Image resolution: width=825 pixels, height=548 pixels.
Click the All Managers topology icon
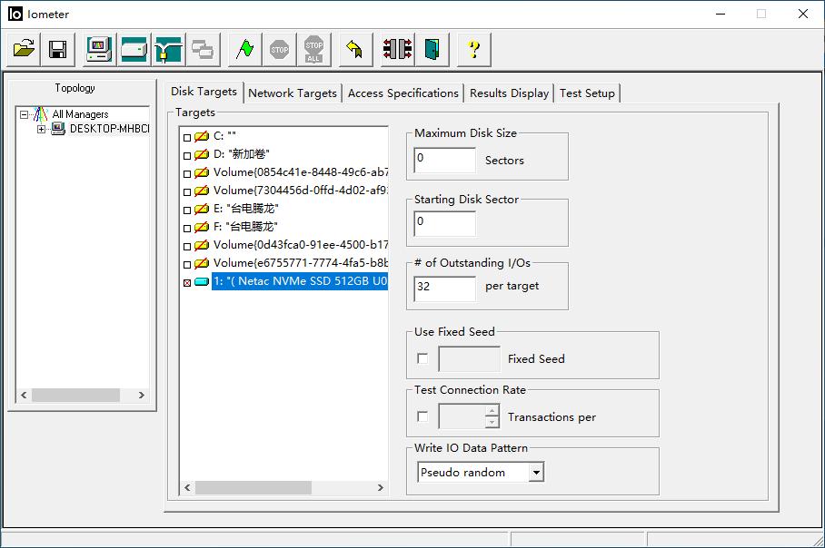(x=41, y=114)
